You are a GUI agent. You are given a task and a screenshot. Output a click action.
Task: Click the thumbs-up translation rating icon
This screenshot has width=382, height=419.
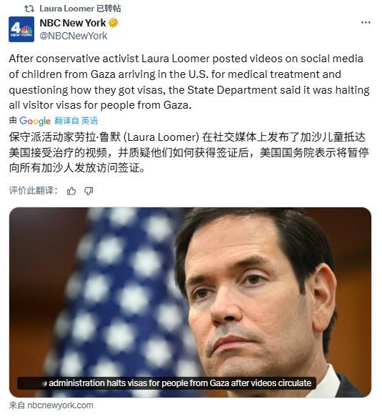(71, 191)
